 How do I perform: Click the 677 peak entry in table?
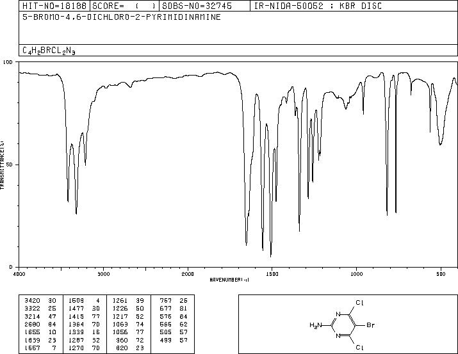(174, 309)
